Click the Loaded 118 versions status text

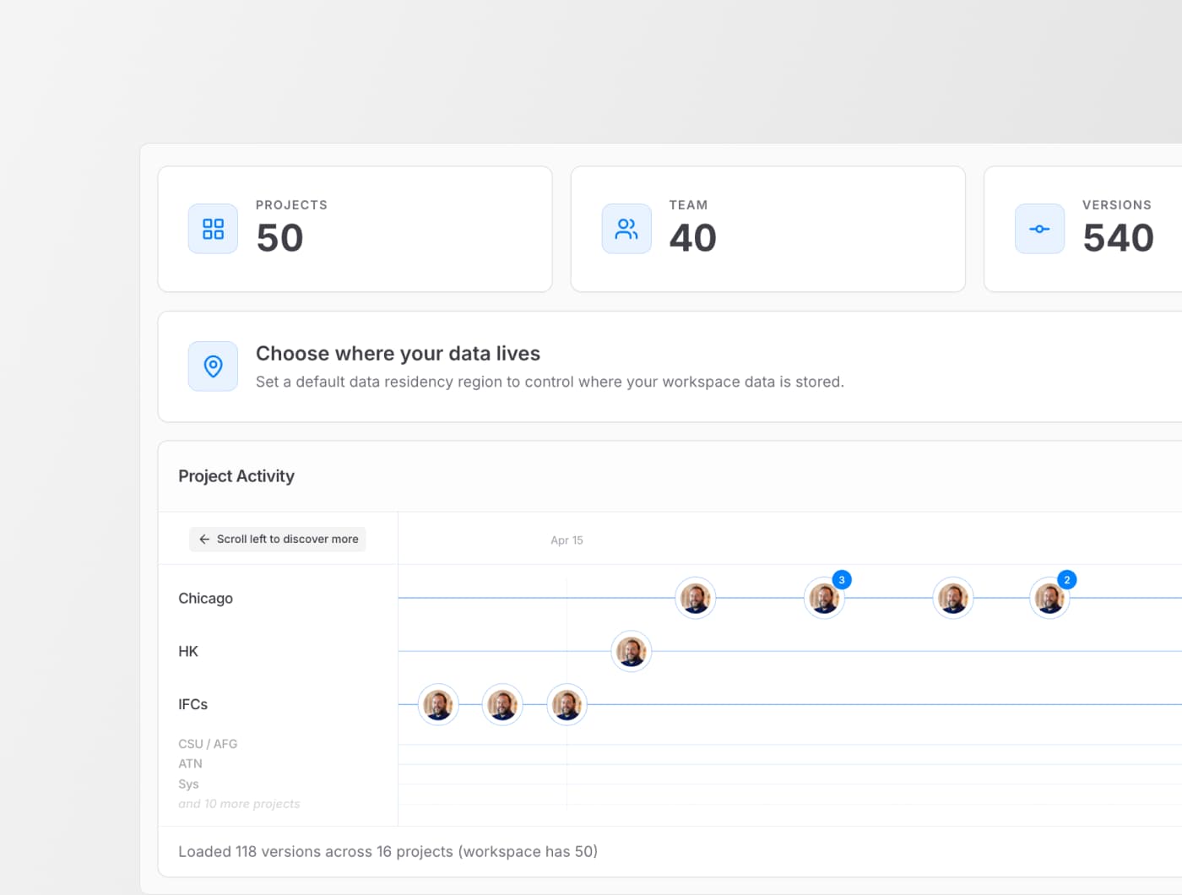tap(388, 851)
